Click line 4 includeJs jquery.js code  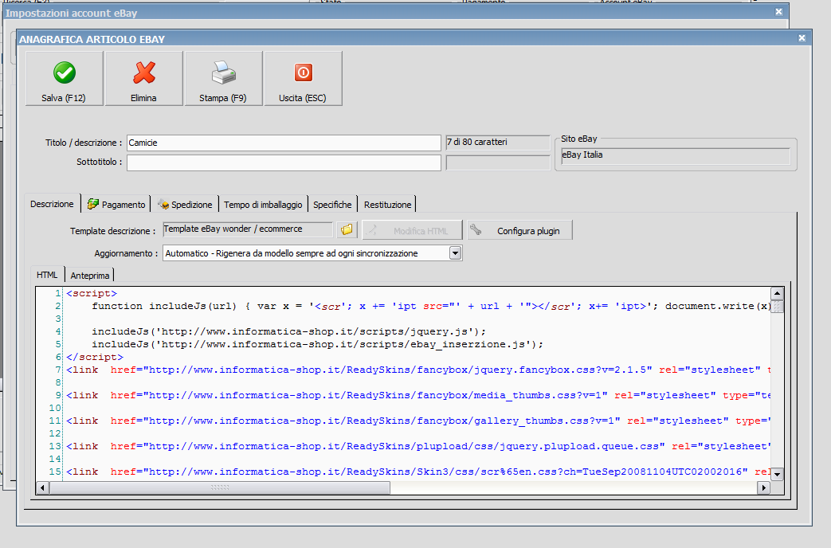[289, 331]
